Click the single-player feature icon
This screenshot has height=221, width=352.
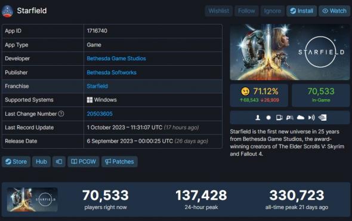tap(258, 118)
